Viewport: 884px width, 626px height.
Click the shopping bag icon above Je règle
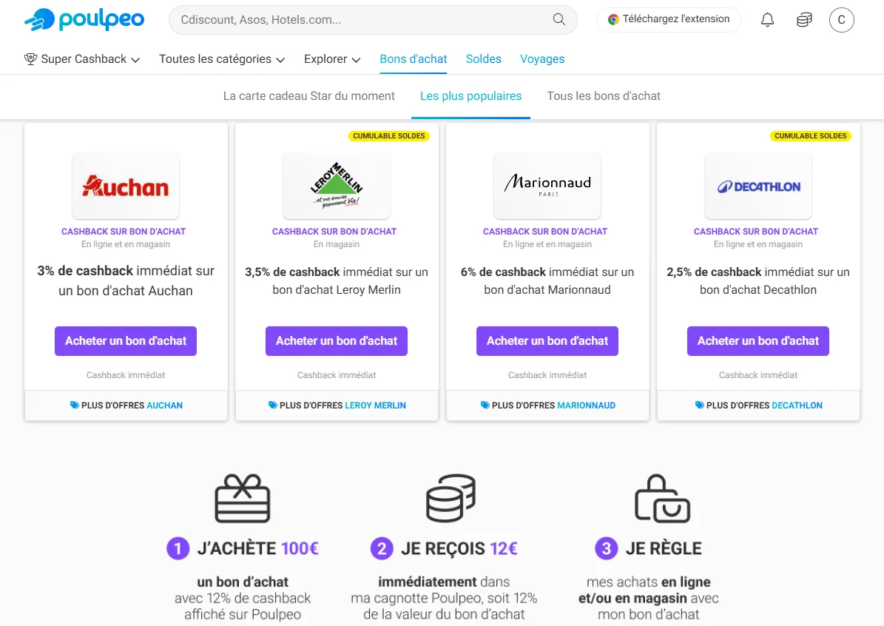(x=662, y=499)
